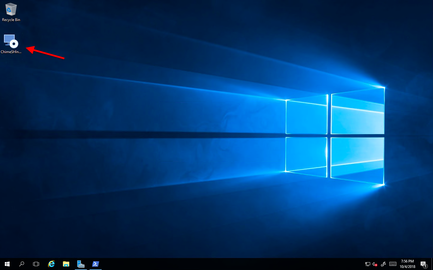433x270 pixels.
Task: Open the clock showing 7:56 PM
Action: [x=407, y=264]
